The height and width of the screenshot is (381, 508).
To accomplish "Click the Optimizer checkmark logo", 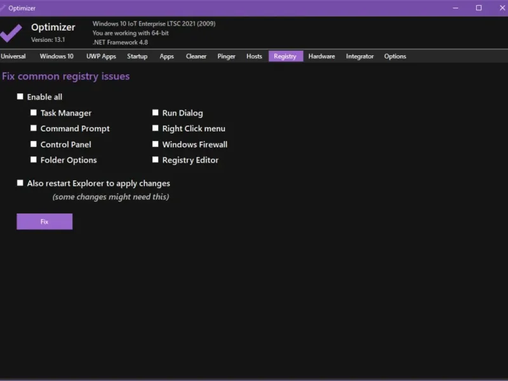I will (11, 33).
